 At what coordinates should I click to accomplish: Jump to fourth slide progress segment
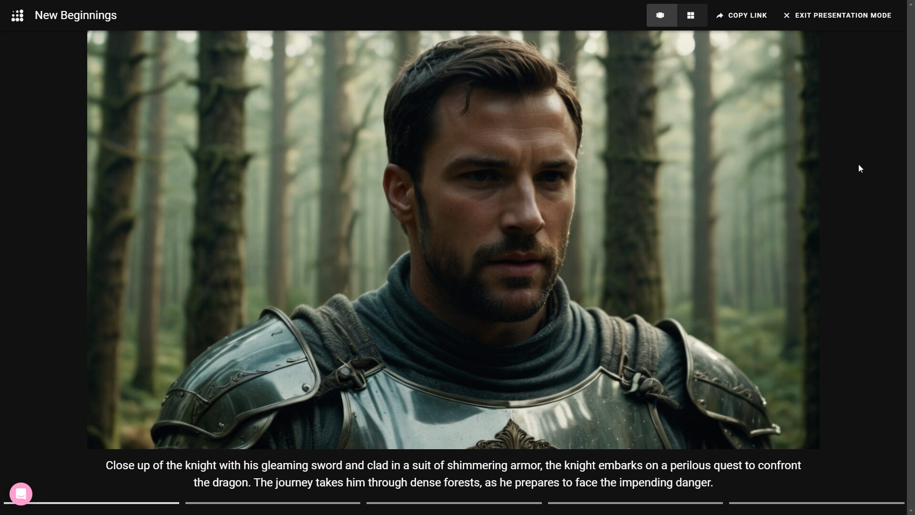(635, 503)
